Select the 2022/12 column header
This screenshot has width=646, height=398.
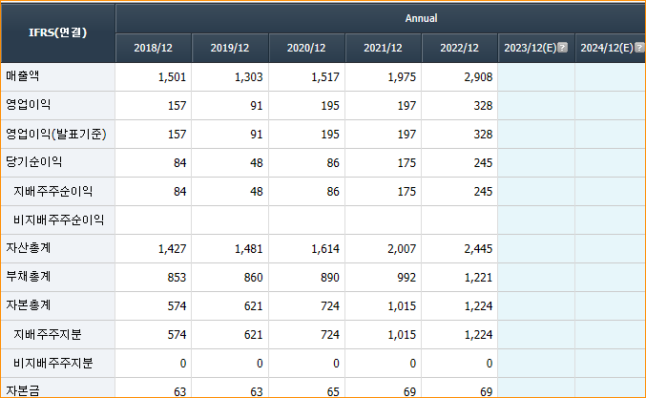(x=459, y=48)
